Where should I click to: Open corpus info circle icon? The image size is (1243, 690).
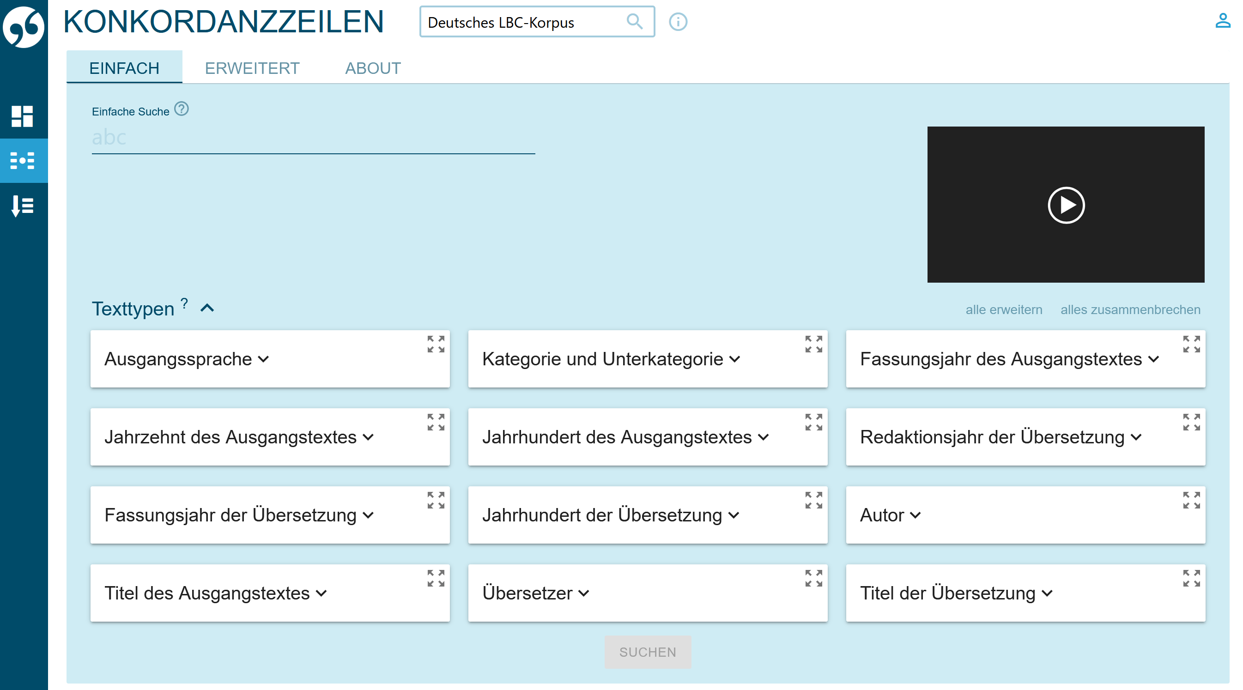(678, 22)
